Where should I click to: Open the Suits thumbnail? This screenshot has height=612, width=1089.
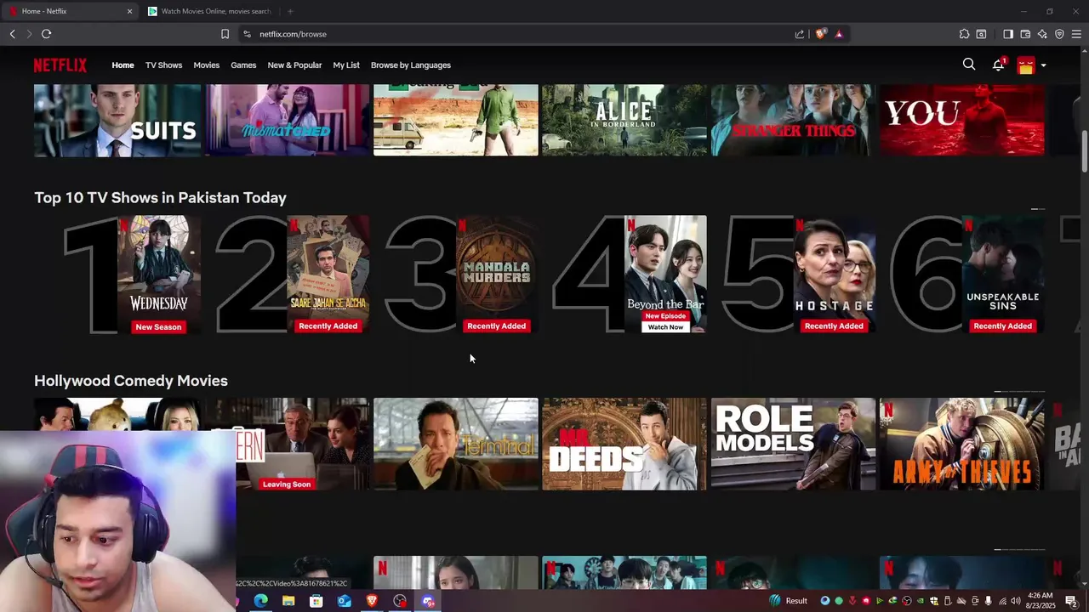(x=117, y=120)
